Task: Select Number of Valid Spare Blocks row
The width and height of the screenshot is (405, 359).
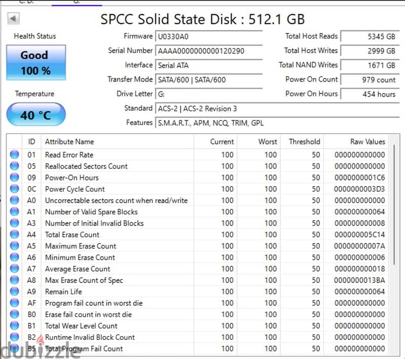Action: pyautogui.click(x=197, y=212)
